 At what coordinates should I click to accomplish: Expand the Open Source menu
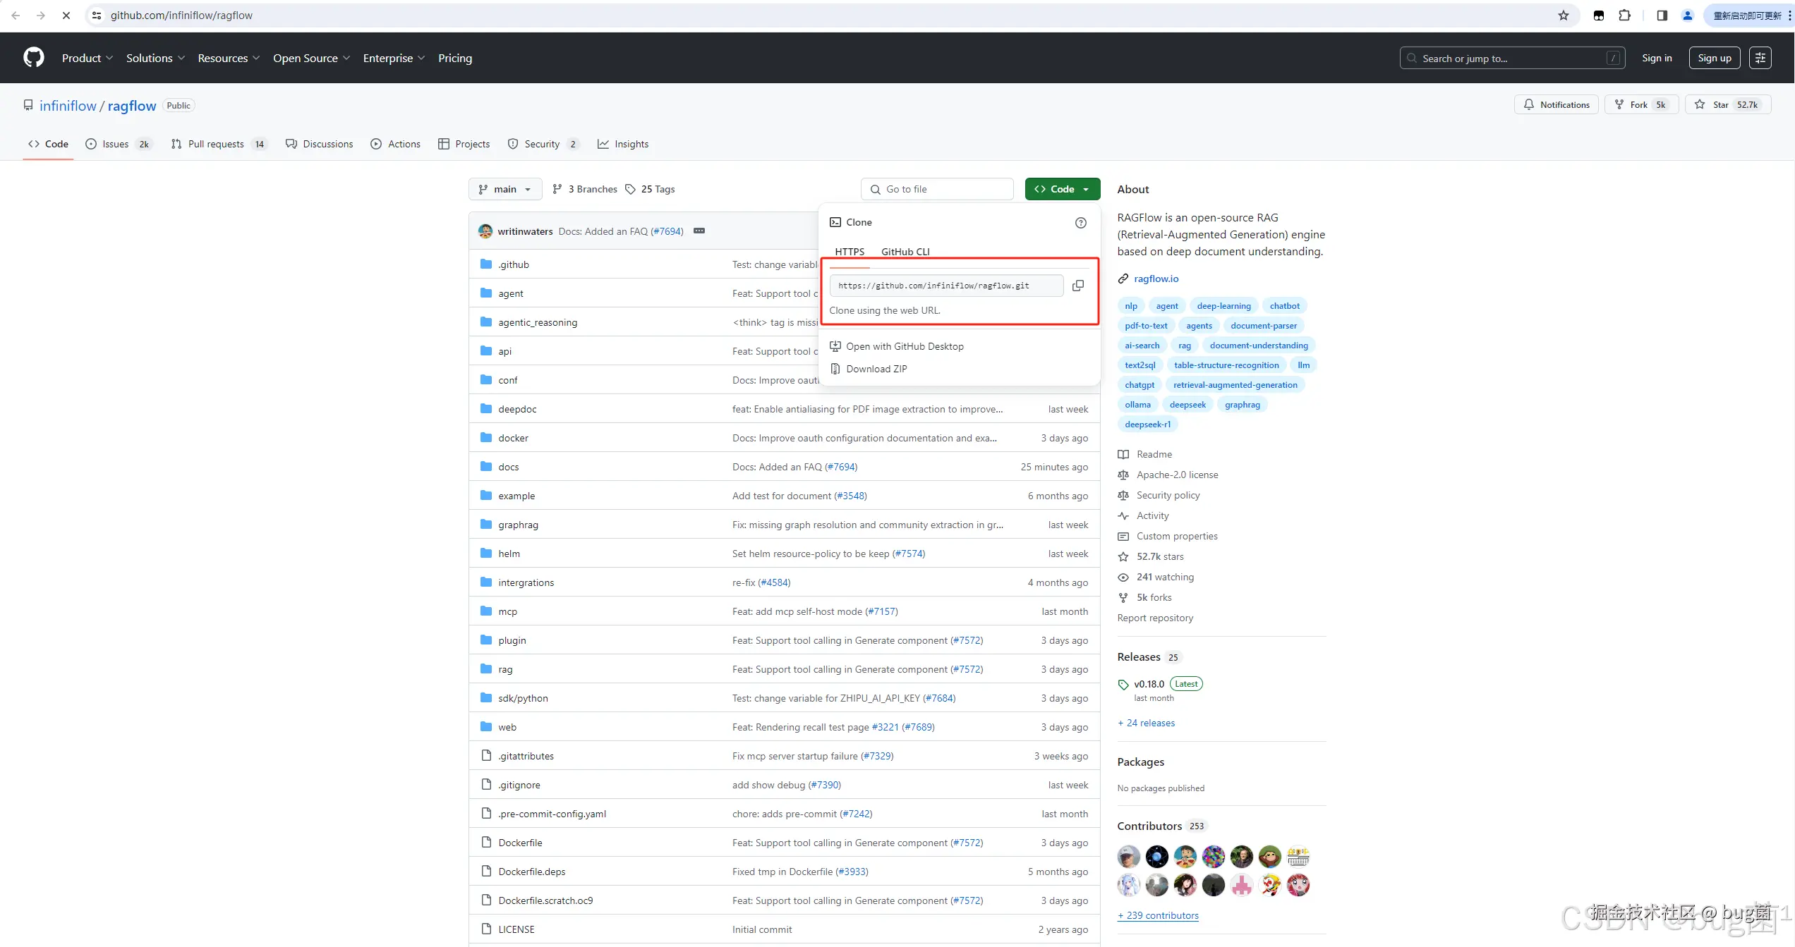[x=311, y=58]
